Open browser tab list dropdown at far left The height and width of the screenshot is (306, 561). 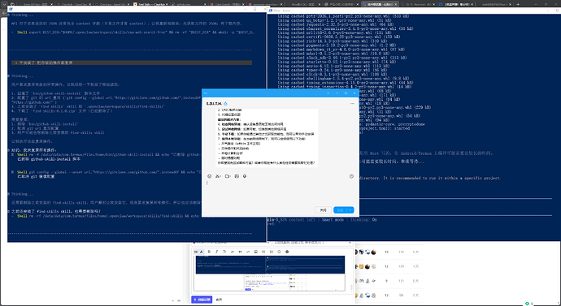[4, 4]
